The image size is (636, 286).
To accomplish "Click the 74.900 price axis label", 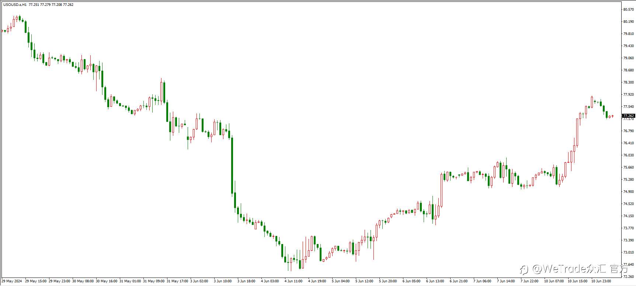I will 628,192.
